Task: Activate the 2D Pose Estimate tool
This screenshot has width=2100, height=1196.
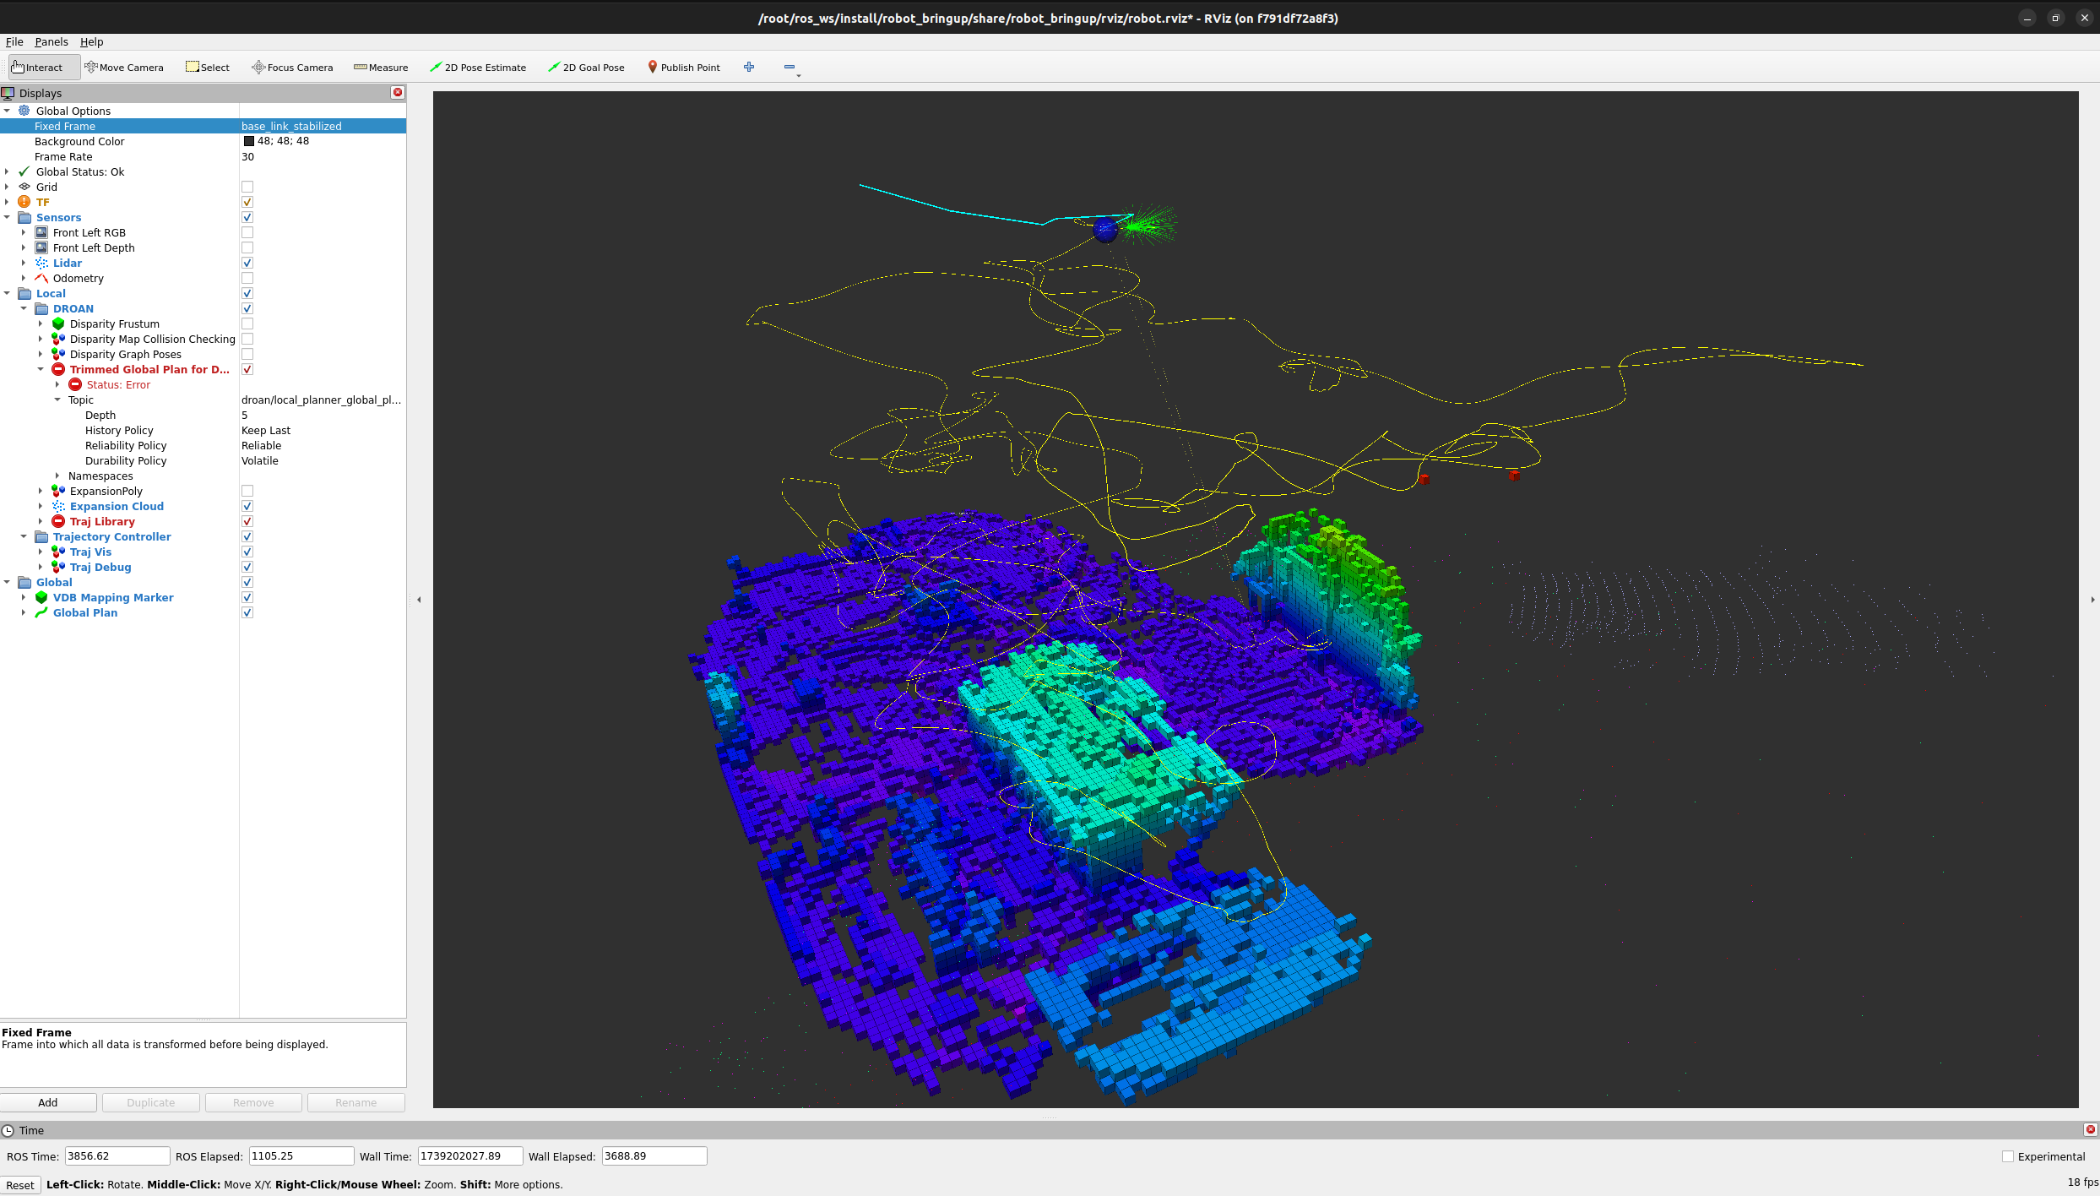Action: pyautogui.click(x=478, y=67)
